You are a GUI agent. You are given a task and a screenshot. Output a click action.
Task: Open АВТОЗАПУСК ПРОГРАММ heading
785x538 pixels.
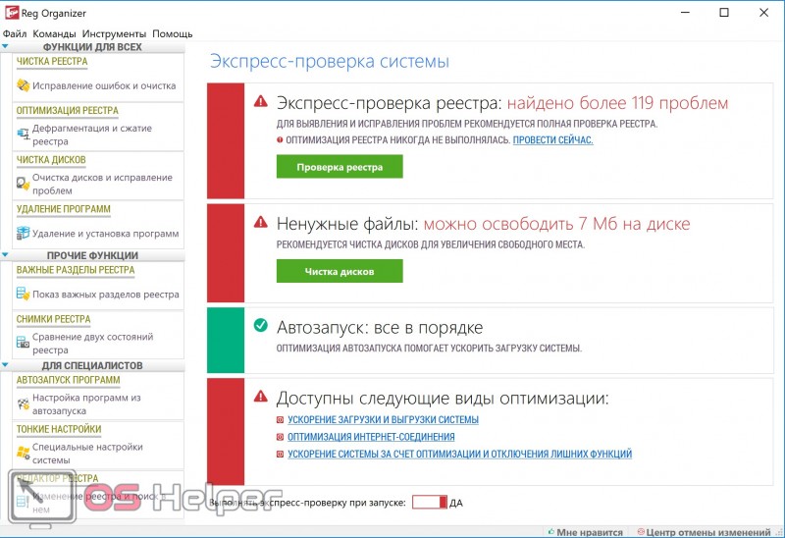coord(68,380)
